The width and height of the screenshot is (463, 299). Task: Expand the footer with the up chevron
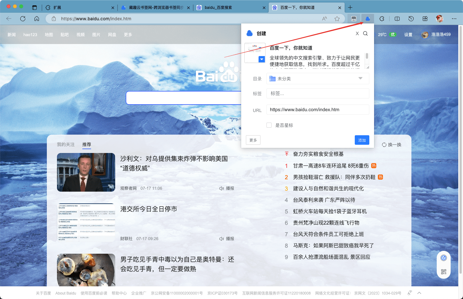(x=419, y=293)
